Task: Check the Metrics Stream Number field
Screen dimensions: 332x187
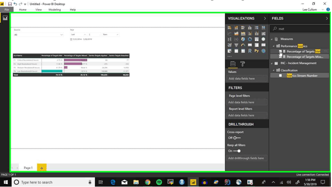Action: tap(280, 76)
